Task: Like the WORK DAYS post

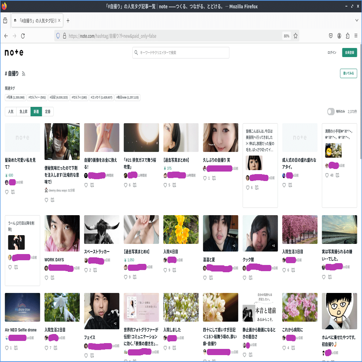Action: (x=46, y=278)
